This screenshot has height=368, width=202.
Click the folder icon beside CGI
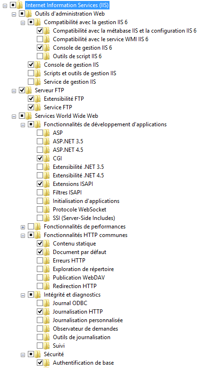(47, 158)
